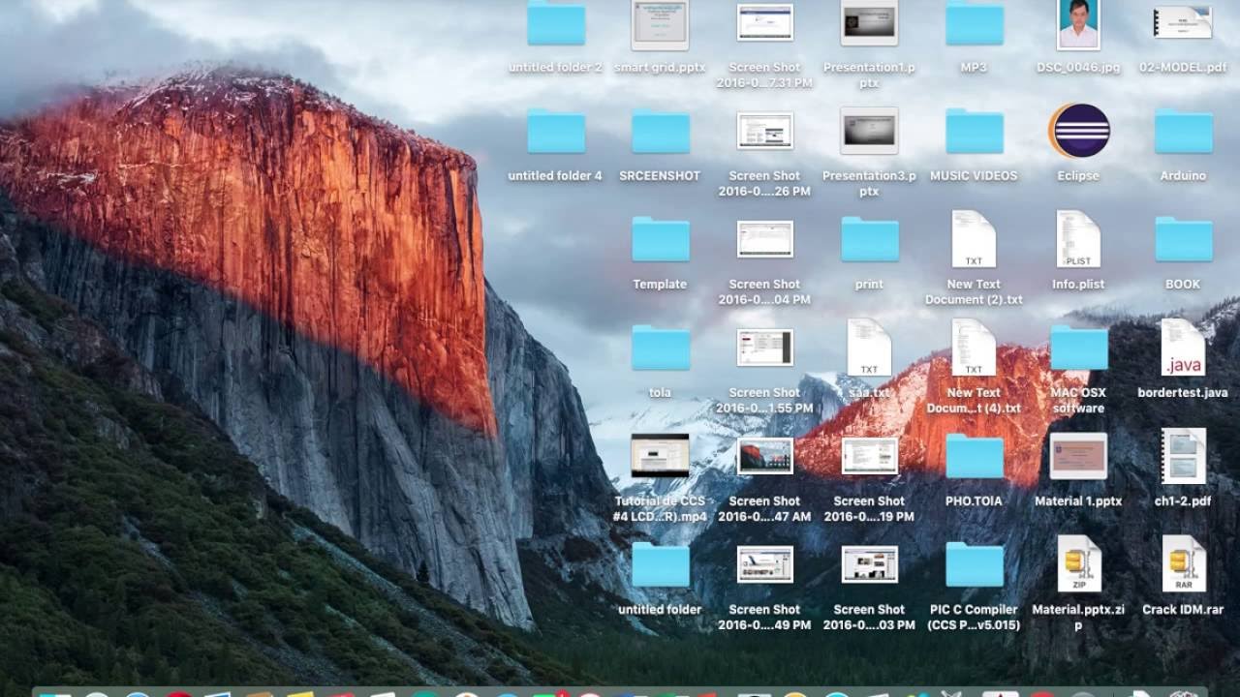1240x697 pixels.
Task: Select the Presentation1.pptx file icon
Action: tap(869, 23)
